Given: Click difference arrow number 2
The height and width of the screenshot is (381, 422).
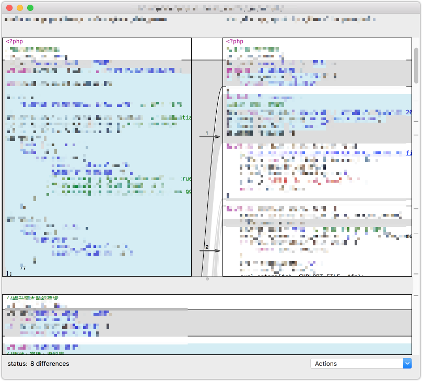Looking at the screenshot, I should (209, 251).
